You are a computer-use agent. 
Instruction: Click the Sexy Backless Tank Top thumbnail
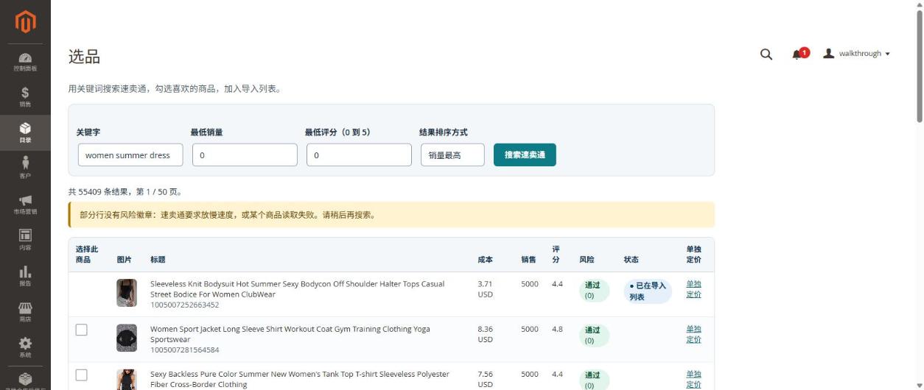coord(127,380)
